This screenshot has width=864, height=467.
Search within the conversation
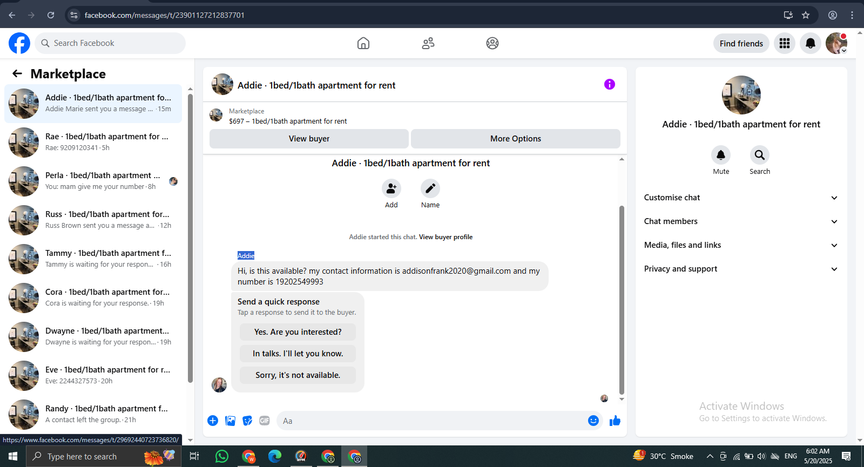(760, 155)
